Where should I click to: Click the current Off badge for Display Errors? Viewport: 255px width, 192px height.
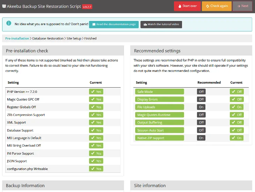pyautogui.click(x=236, y=99)
